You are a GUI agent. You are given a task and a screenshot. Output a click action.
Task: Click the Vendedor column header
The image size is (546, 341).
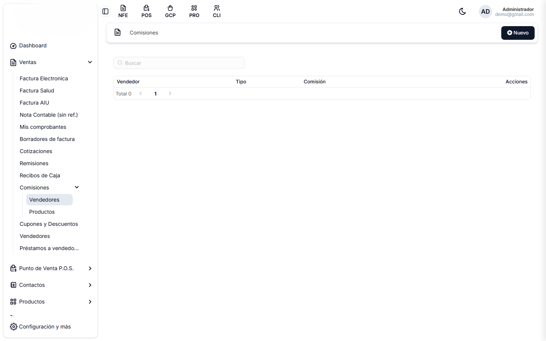128,81
